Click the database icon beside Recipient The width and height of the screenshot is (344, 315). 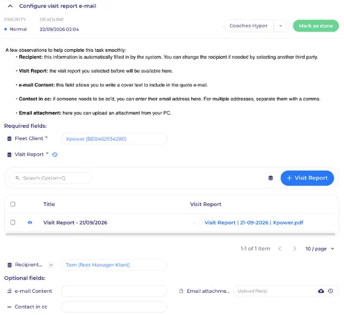pos(10,265)
